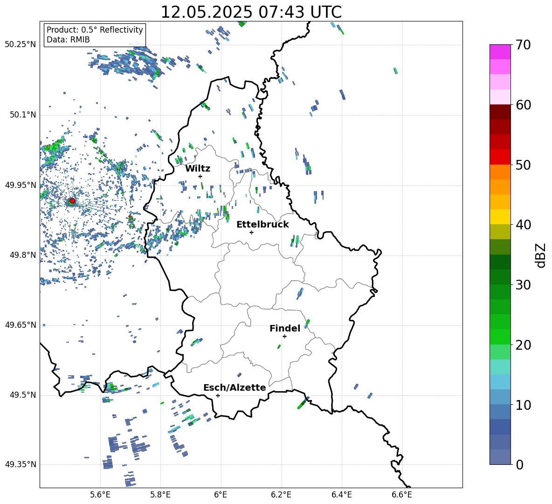Click the red radar site marker

click(x=72, y=201)
